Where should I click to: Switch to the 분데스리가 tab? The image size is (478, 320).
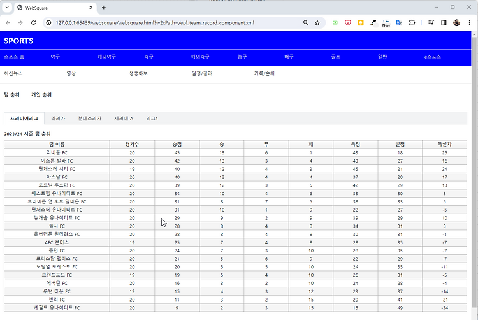[90, 119]
